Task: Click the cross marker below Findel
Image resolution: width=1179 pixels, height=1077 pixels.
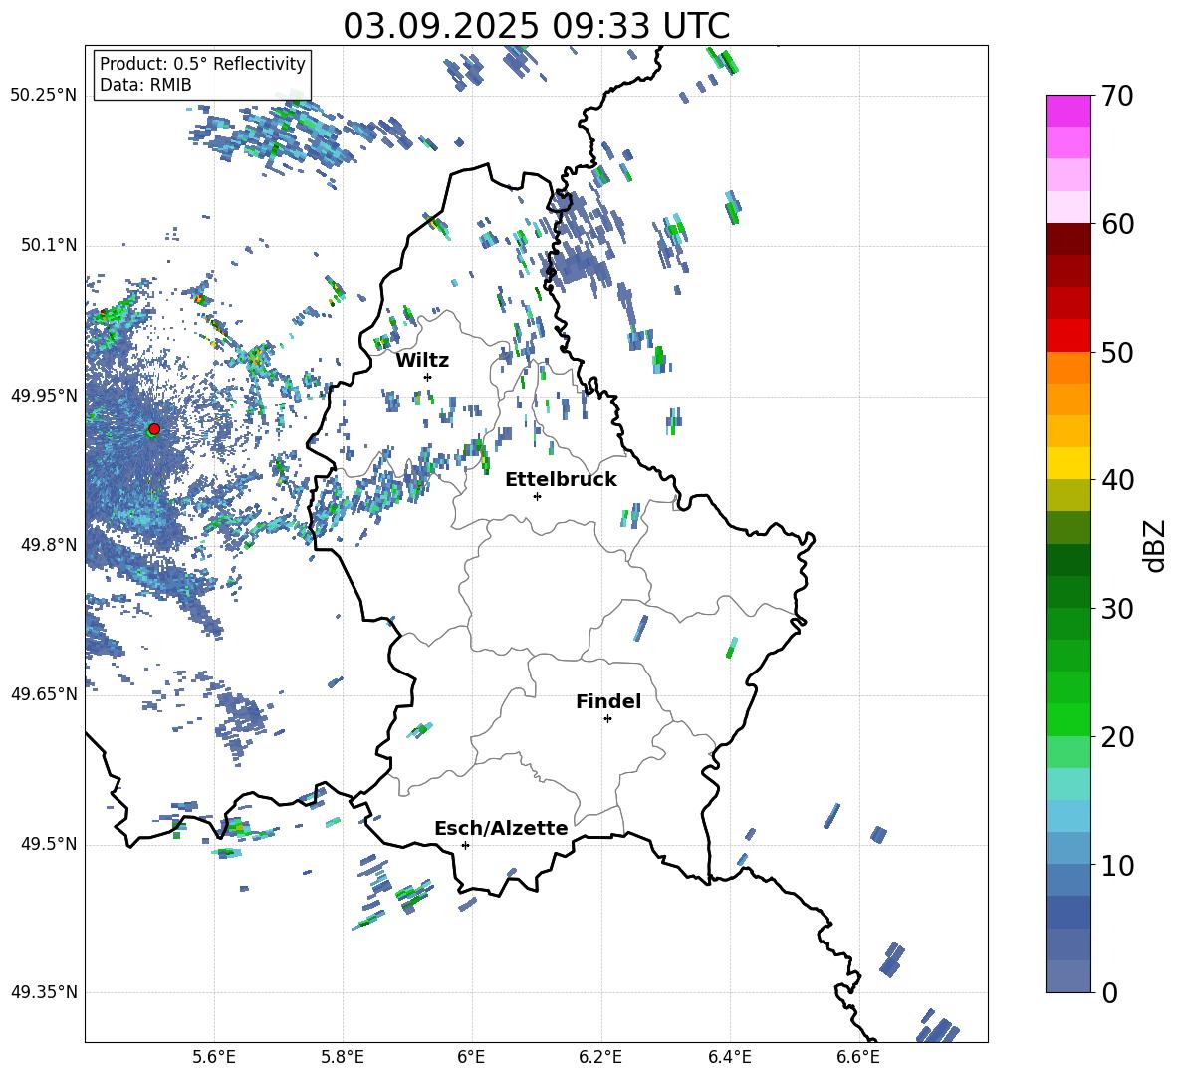Action: tap(607, 719)
